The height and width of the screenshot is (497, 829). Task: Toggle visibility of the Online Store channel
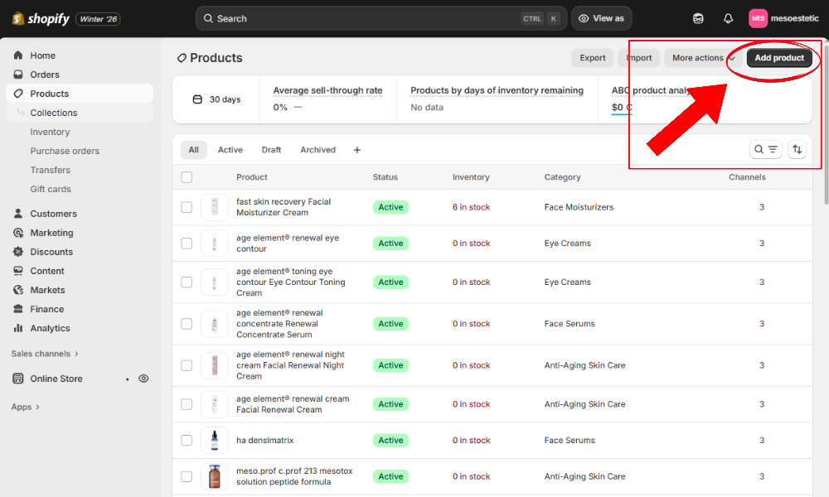[143, 379]
